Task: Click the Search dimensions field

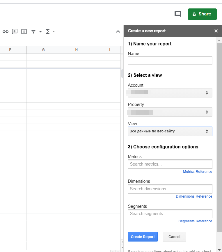Action: click(x=170, y=189)
